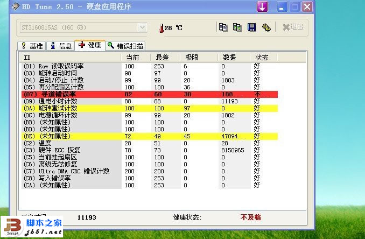This screenshot has height=239, width=365.
Task: Select the 健康 tab
Action: pyautogui.click(x=90, y=45)
